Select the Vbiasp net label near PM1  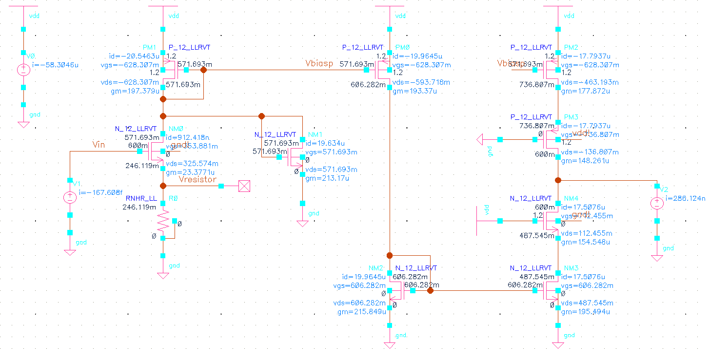(x=319, y=63)
